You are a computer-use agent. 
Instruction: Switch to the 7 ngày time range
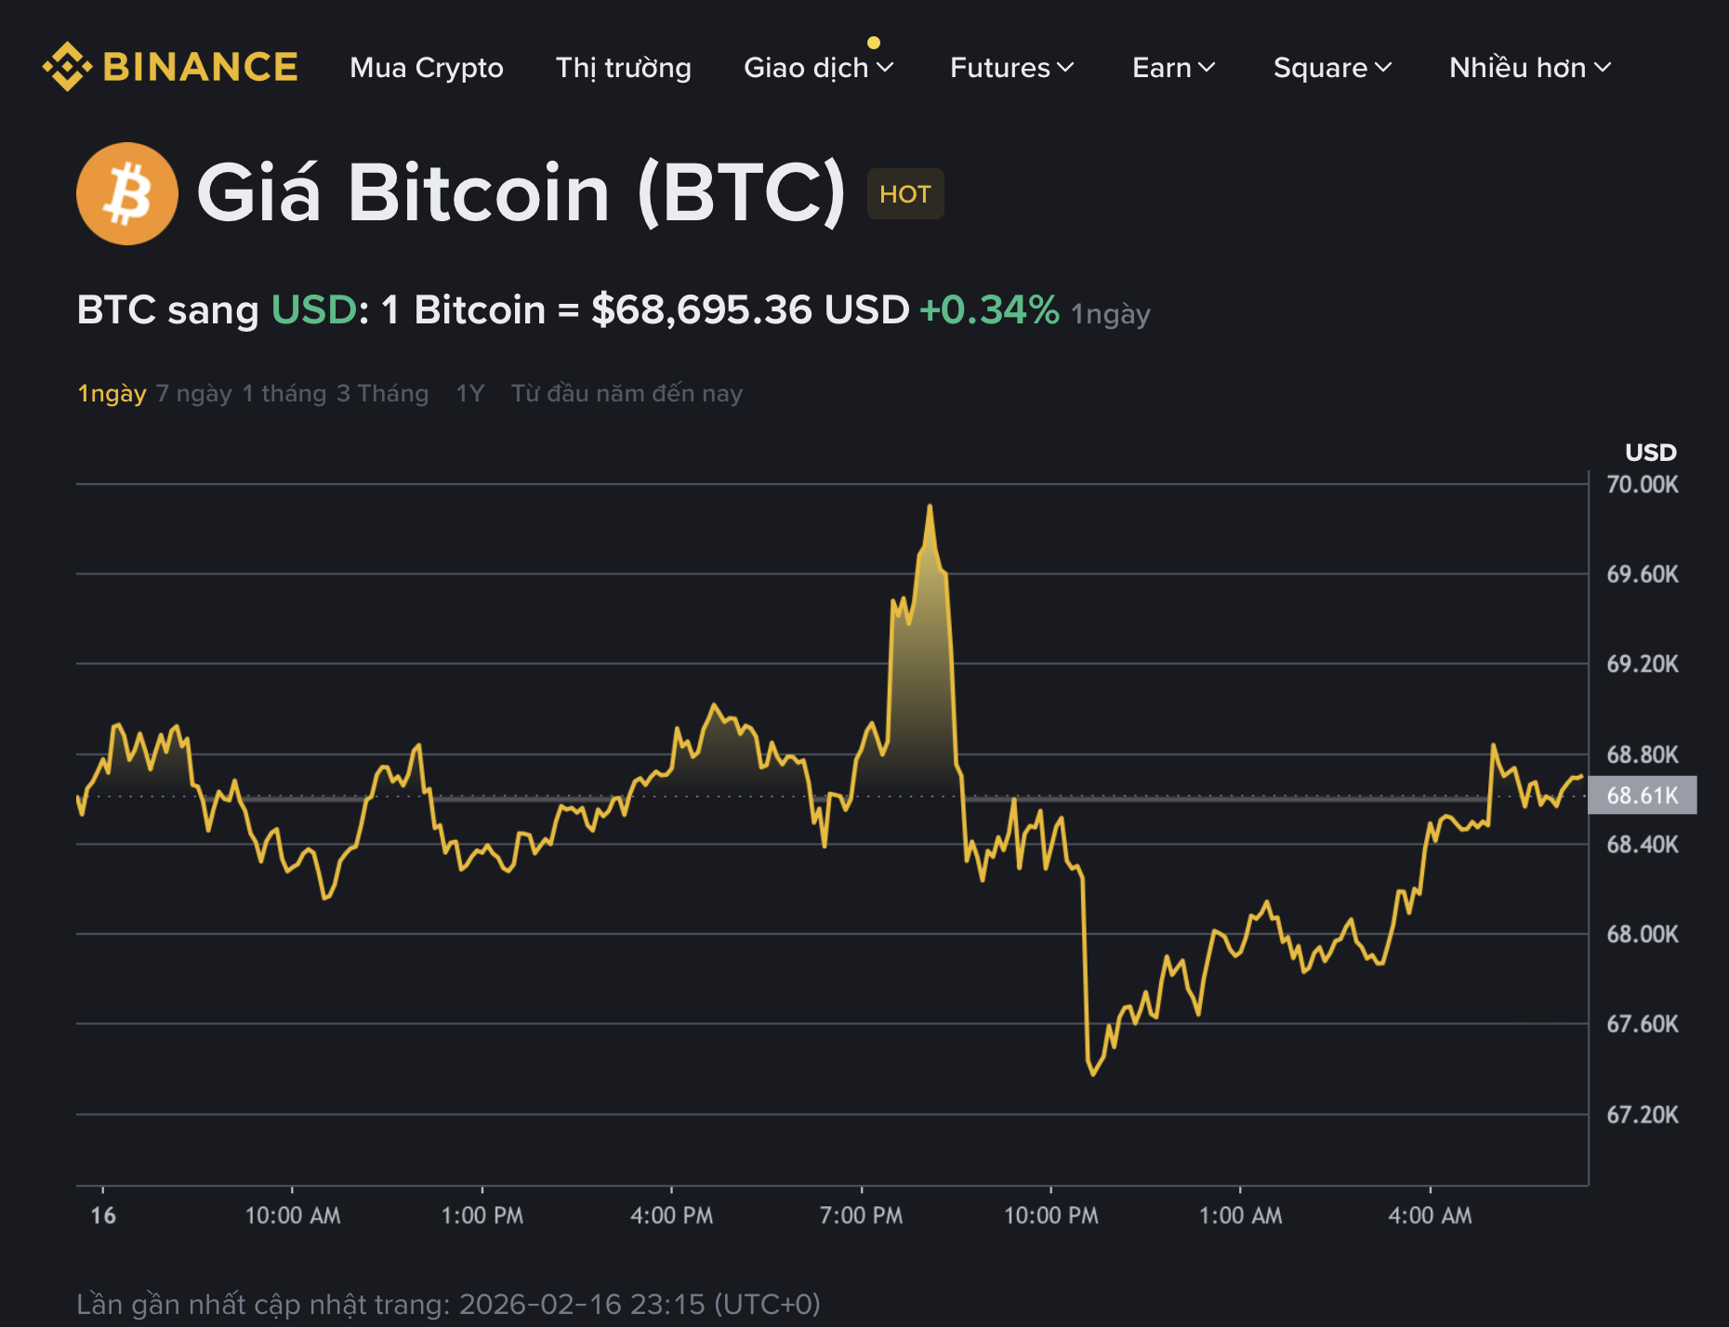point(195,392)
